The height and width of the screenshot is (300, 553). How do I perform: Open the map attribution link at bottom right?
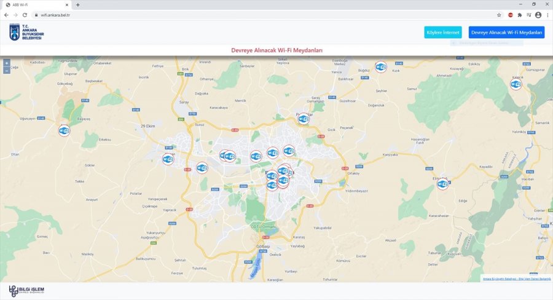[517, 279]
